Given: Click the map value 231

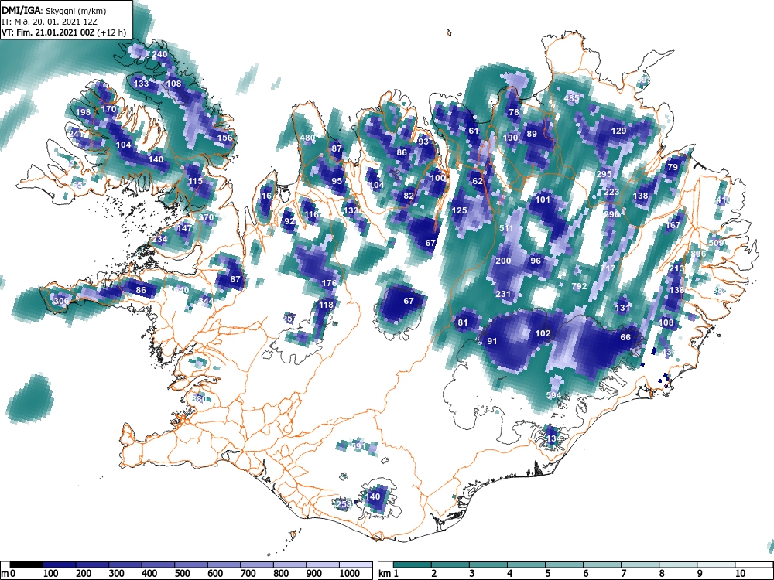Looking at the screenshot, I should pos(503,293).
